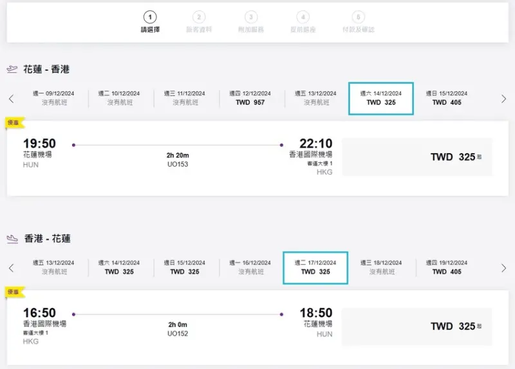Show later return dates with right arrow
Image resolution: width=515 pixels, height=369 pixels.
pos(504,268)
